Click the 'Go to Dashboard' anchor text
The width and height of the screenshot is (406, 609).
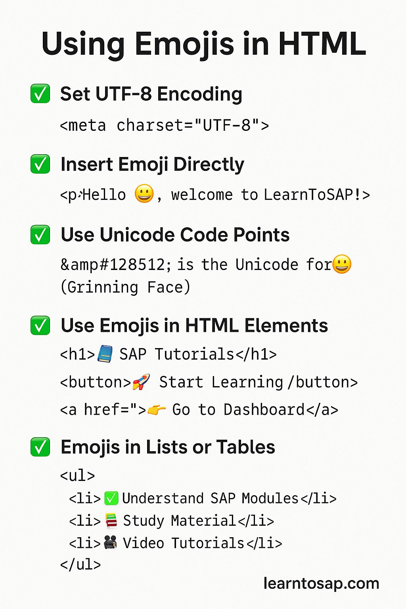coord(238,410)
